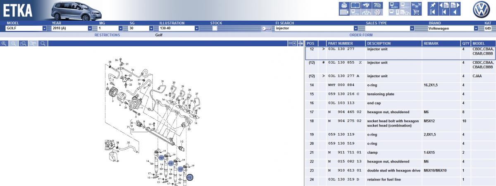Select part row 03L 130 277
Image resolution: width=496 pixels, height=186 pixels.
click(400, 53)
